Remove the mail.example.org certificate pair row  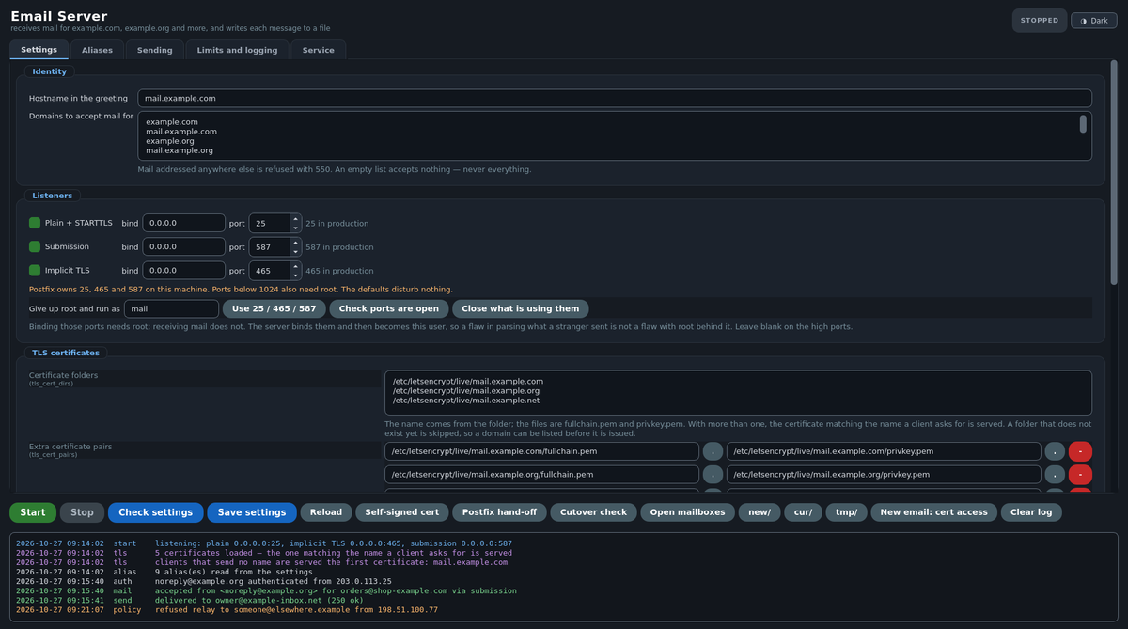point(1081,475)
